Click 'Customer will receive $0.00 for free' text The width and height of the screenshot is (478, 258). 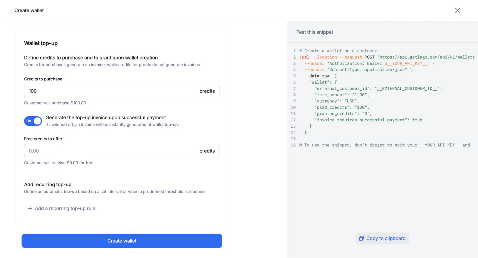tap(59, 163)
